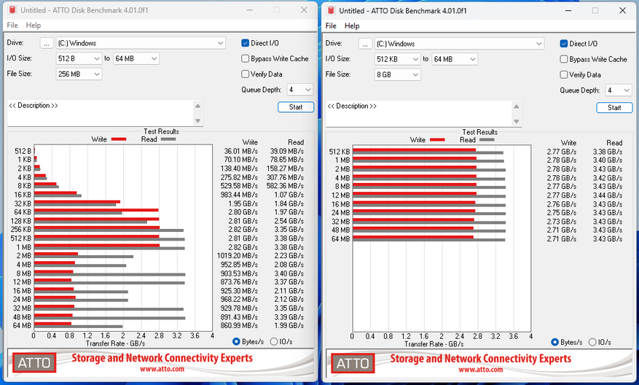Open www.atto.com link in left window

162,369
